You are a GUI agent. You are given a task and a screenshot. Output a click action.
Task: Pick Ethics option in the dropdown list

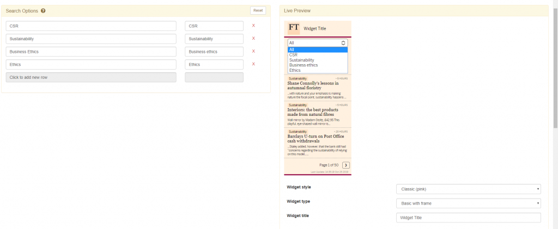click(x=295, y=70)
